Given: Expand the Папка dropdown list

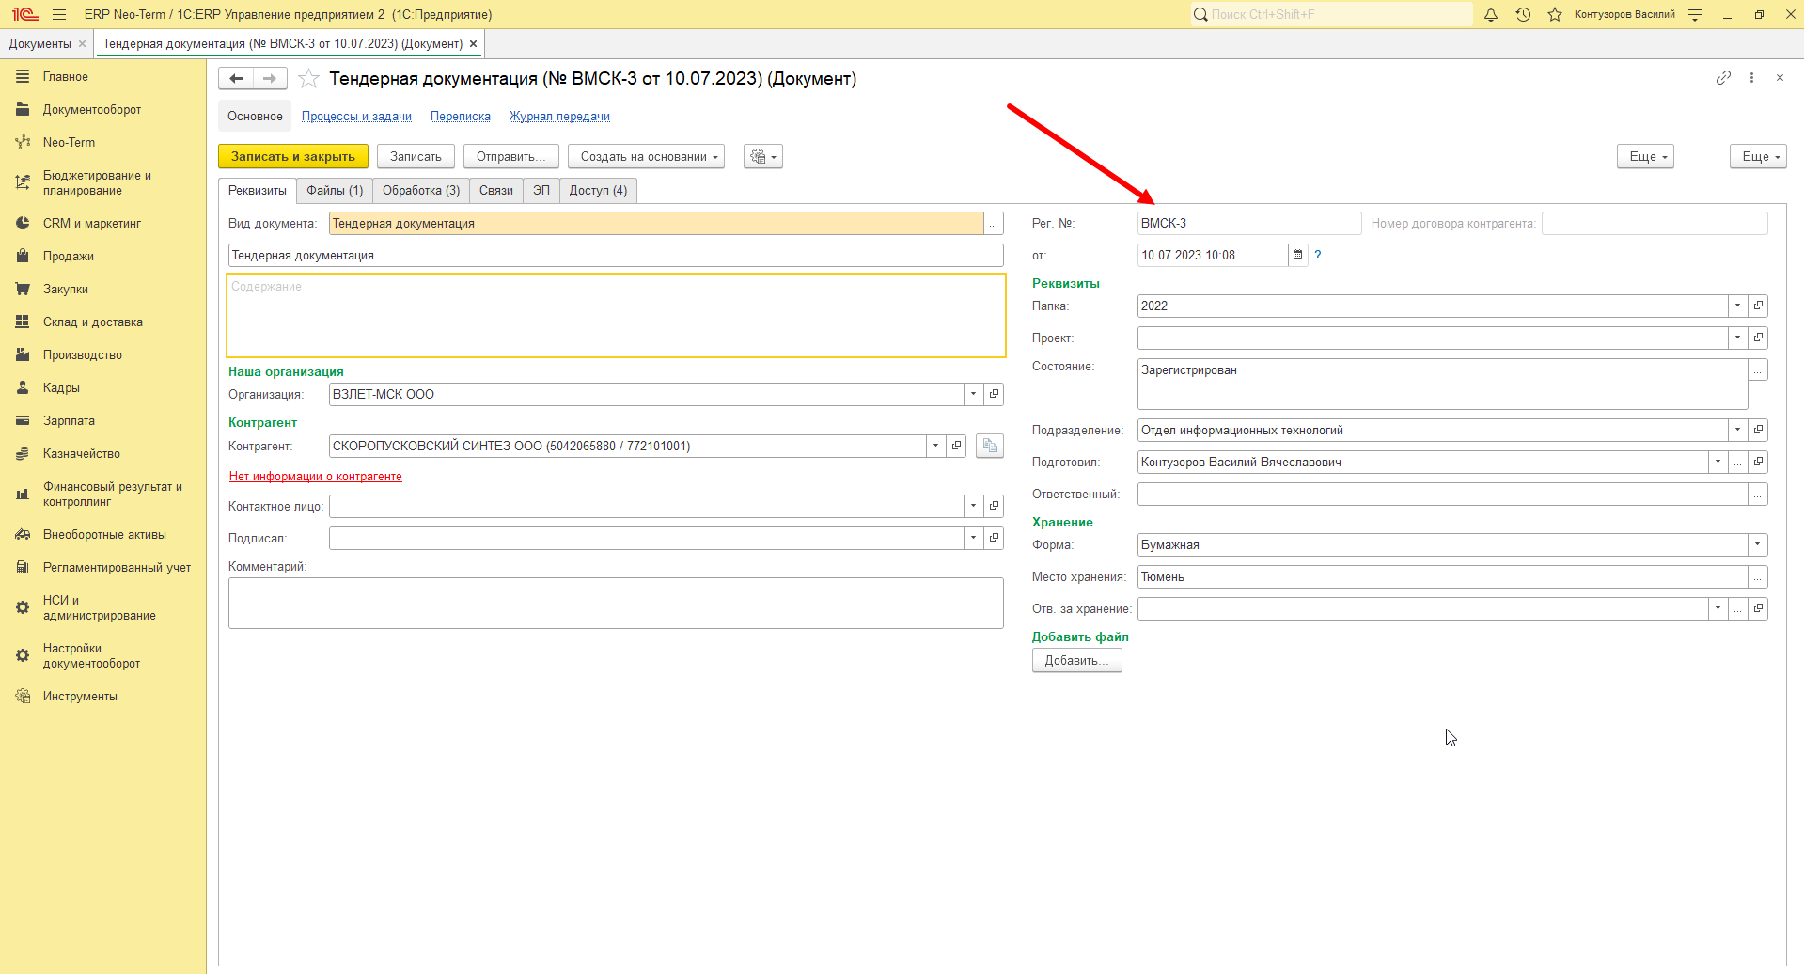Looking at the screenshot, I should coord(1737,306).
